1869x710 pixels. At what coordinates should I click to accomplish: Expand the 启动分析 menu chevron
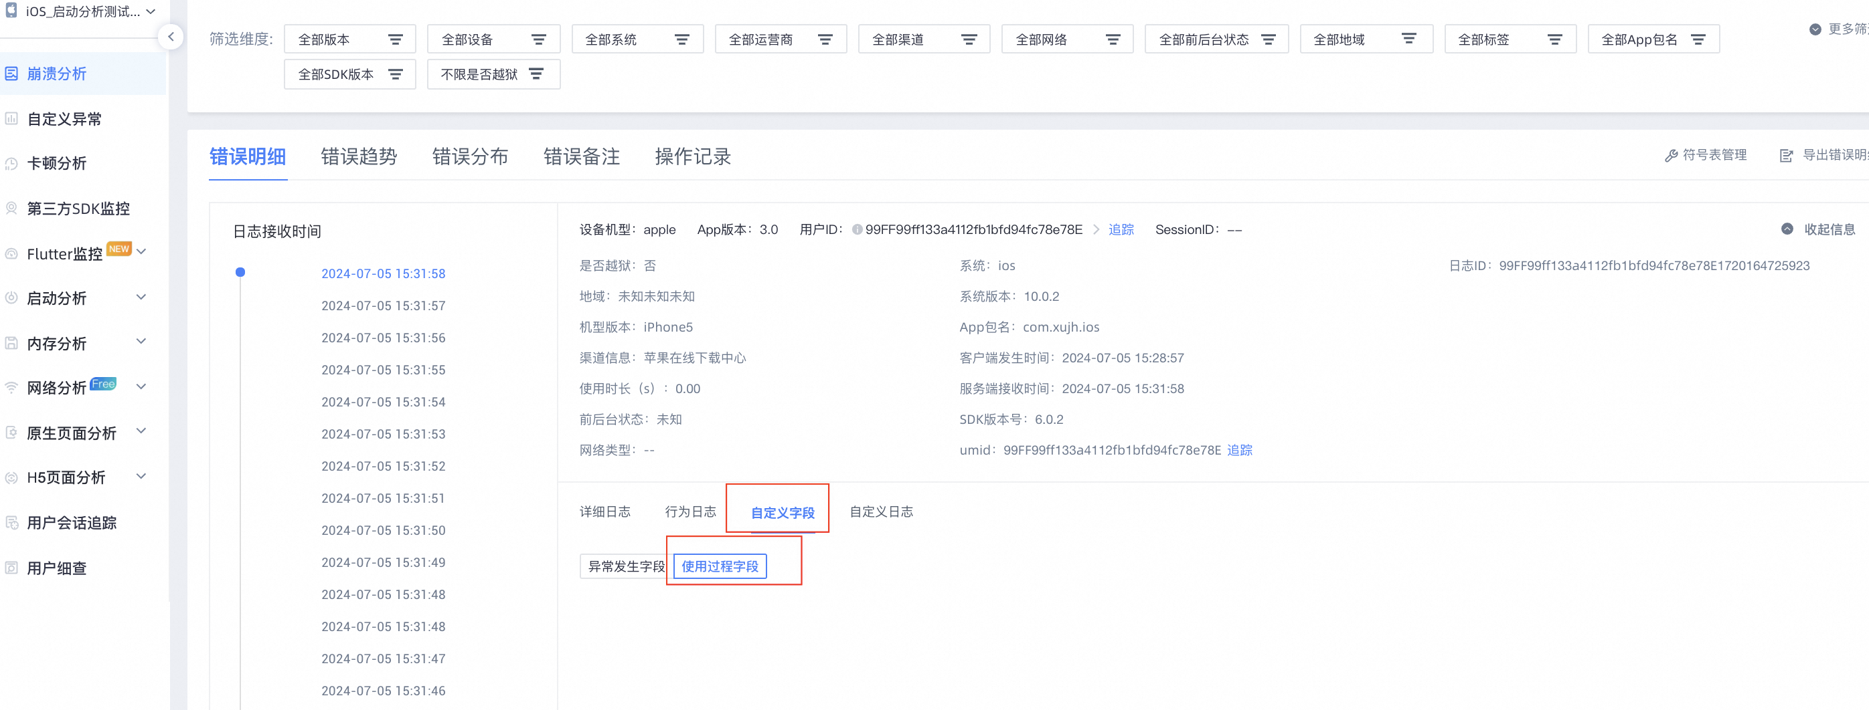pos(141,297)
